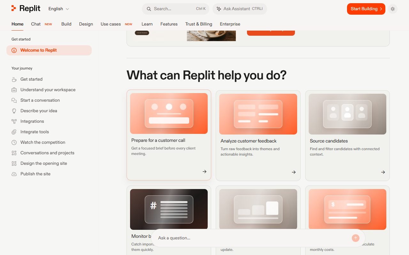
Task: Click the Search field
Action: coord(176,9)
